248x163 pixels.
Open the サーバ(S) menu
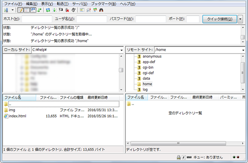pos(80,4)
